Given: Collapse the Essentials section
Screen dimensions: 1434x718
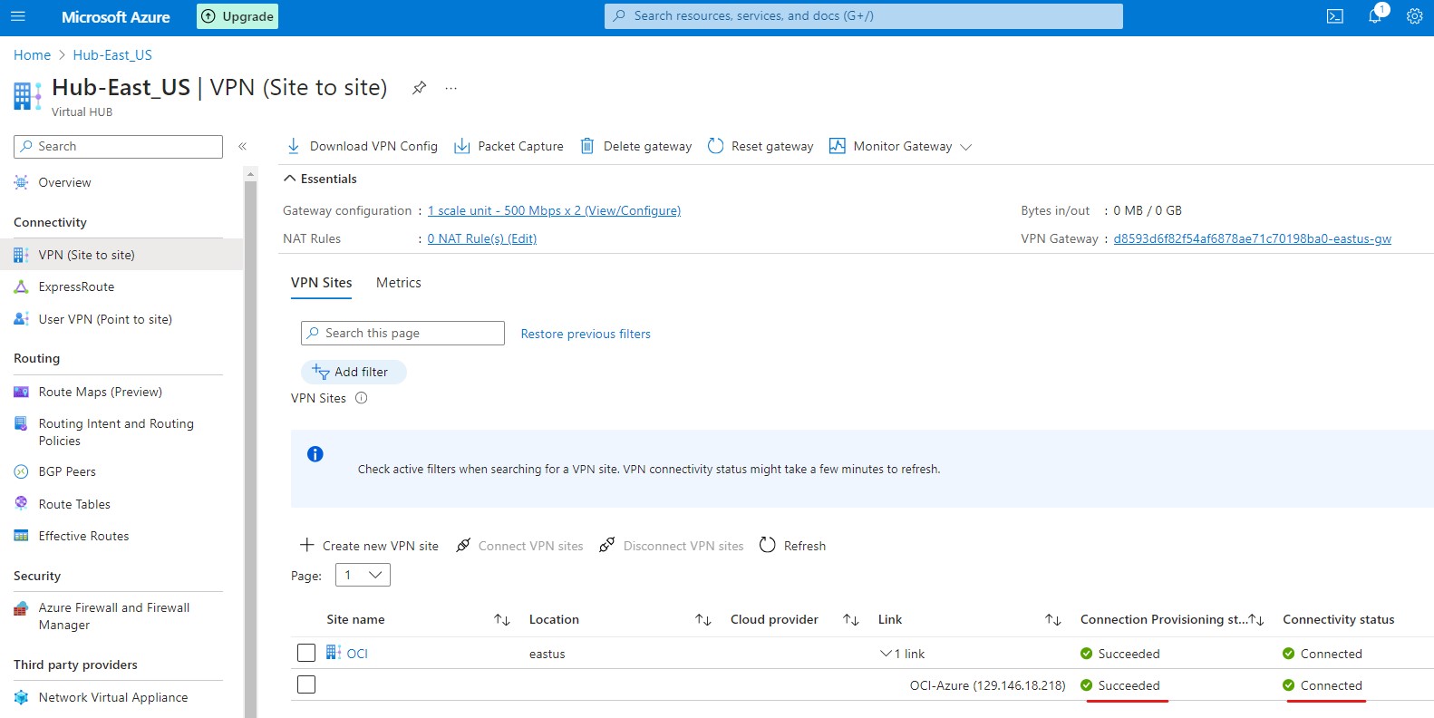Looking at the screenshot, I should coord(290,179).
